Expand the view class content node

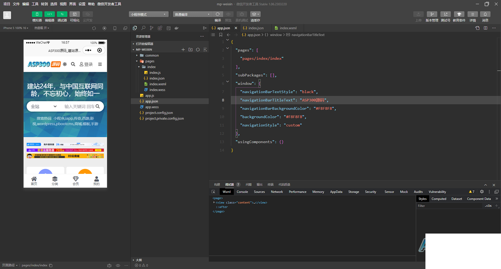pos(214,203)
